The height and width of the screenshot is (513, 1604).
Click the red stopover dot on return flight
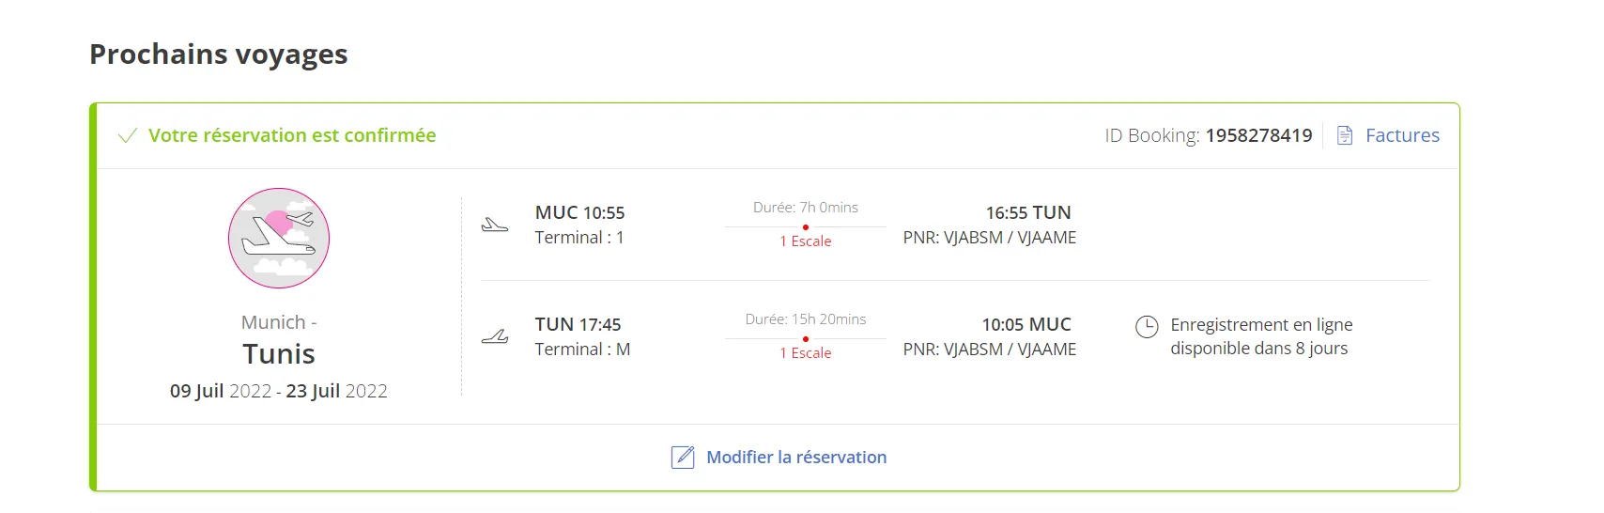coord(806,339)
